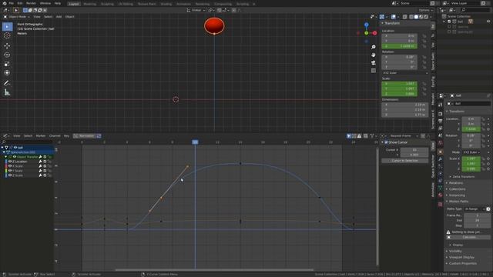The width and height of the screenshot is (493, 277).
Task: Select the Measure ruler tool
Action: (x=7, y=92)
